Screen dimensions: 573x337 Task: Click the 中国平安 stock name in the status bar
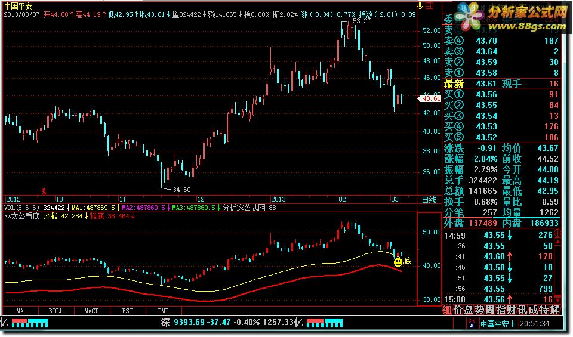(494, 324)
